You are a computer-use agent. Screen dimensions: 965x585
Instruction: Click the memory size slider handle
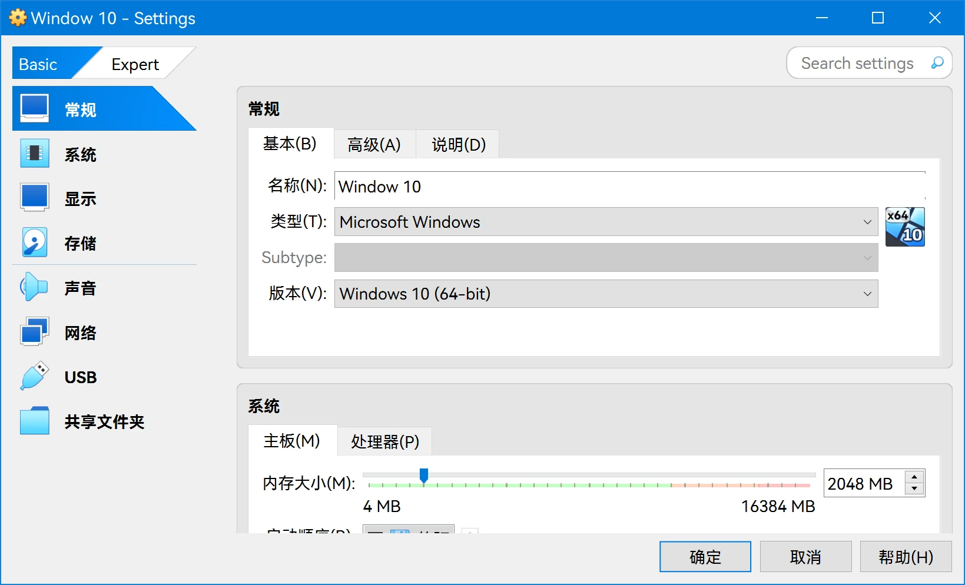tap(423, 476)
